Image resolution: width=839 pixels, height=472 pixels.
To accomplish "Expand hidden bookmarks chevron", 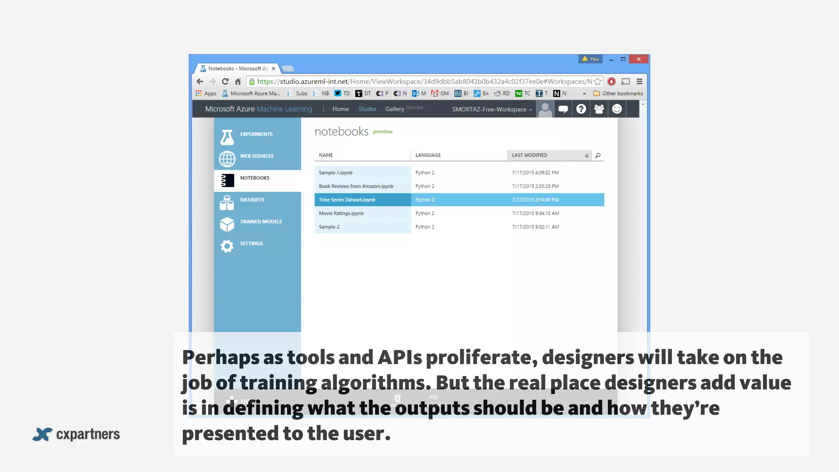I will tap(585, 93).
